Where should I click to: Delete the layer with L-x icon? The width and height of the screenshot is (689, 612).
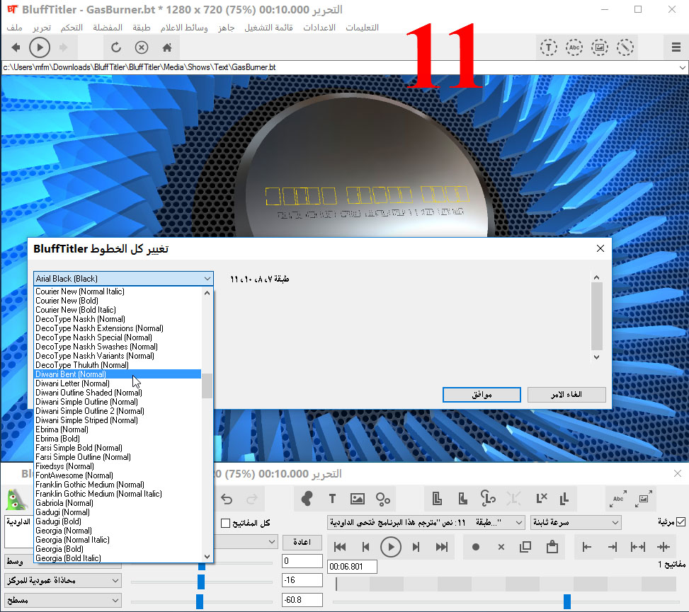click(x=541, y=499)
